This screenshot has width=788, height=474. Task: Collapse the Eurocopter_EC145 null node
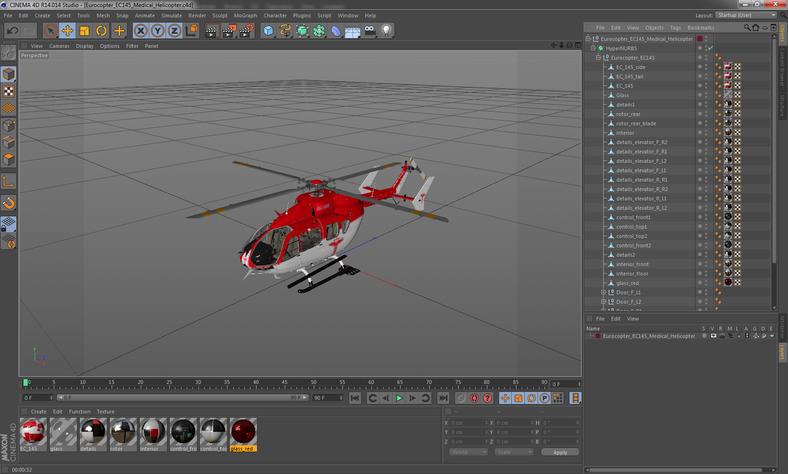[599, 58]
